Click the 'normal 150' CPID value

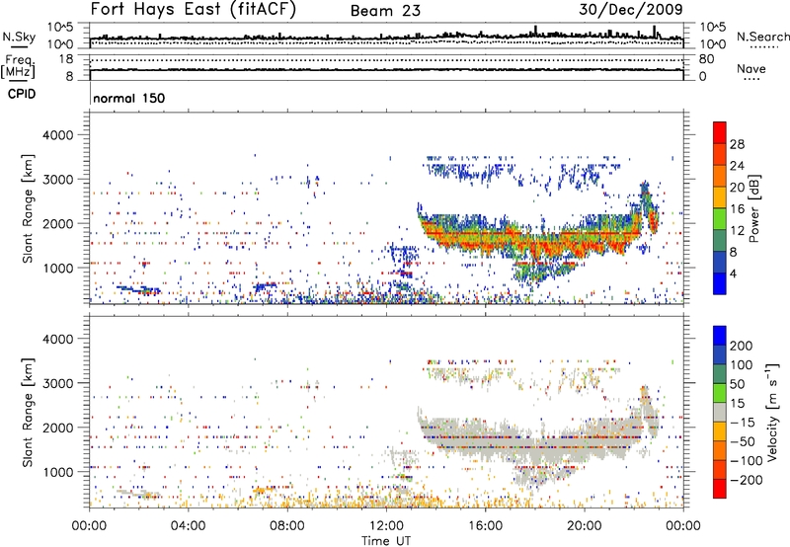pos(129,98)
